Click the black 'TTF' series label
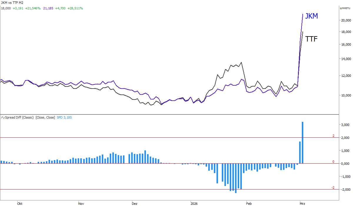This screenshot has width=353, height=206. point(311,39)
